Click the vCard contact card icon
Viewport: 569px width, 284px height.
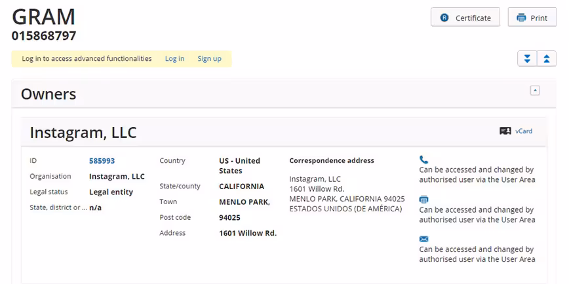(x=505, y=131)
